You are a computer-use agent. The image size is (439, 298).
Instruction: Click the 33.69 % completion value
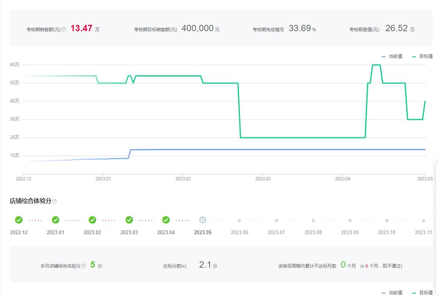pyautogui.click(x=302, y=28)
